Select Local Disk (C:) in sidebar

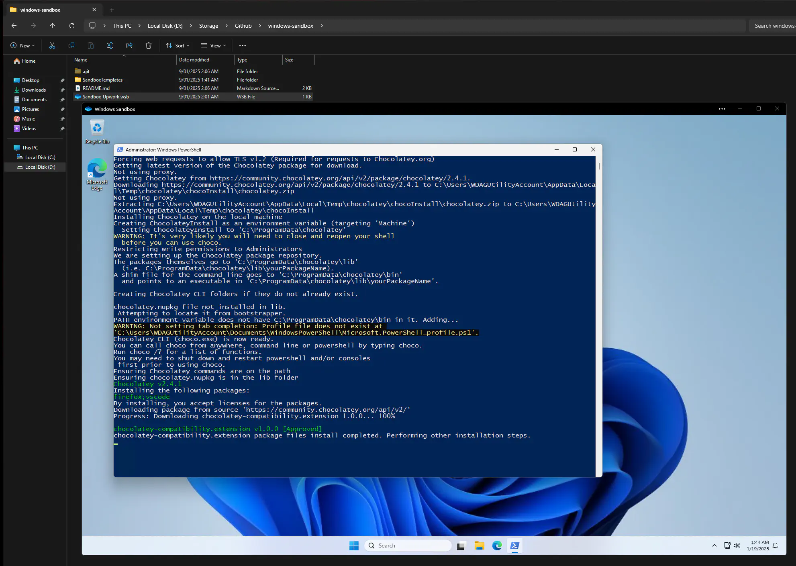pos(40,157)
